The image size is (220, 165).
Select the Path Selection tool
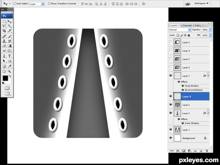coord(4,61)
